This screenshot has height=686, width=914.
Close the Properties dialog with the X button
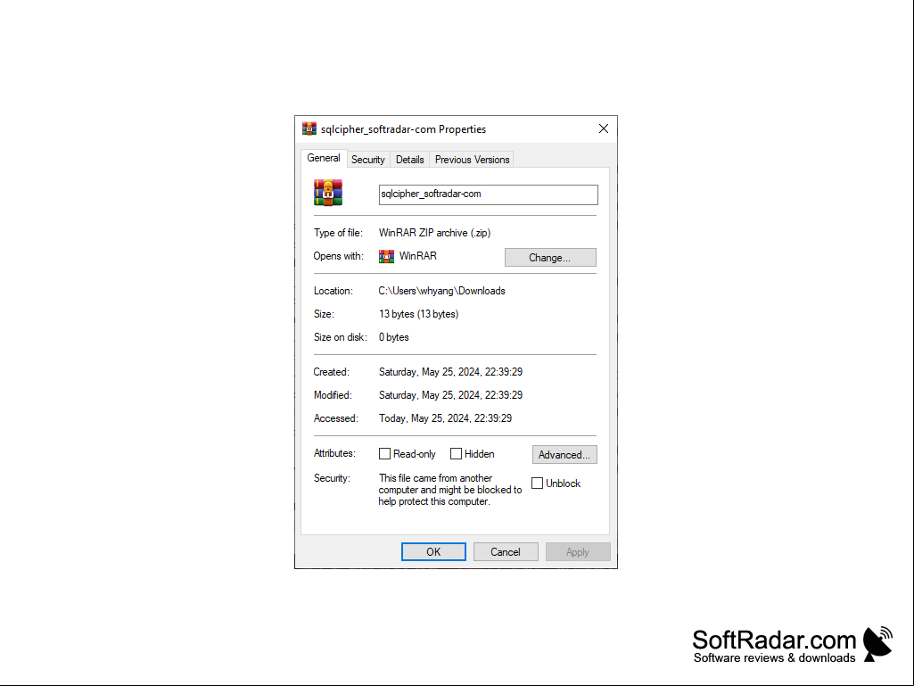604,128
